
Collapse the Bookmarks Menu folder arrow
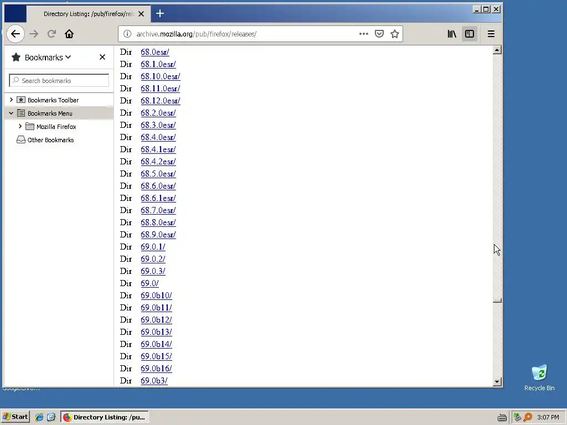pos(11,113)
